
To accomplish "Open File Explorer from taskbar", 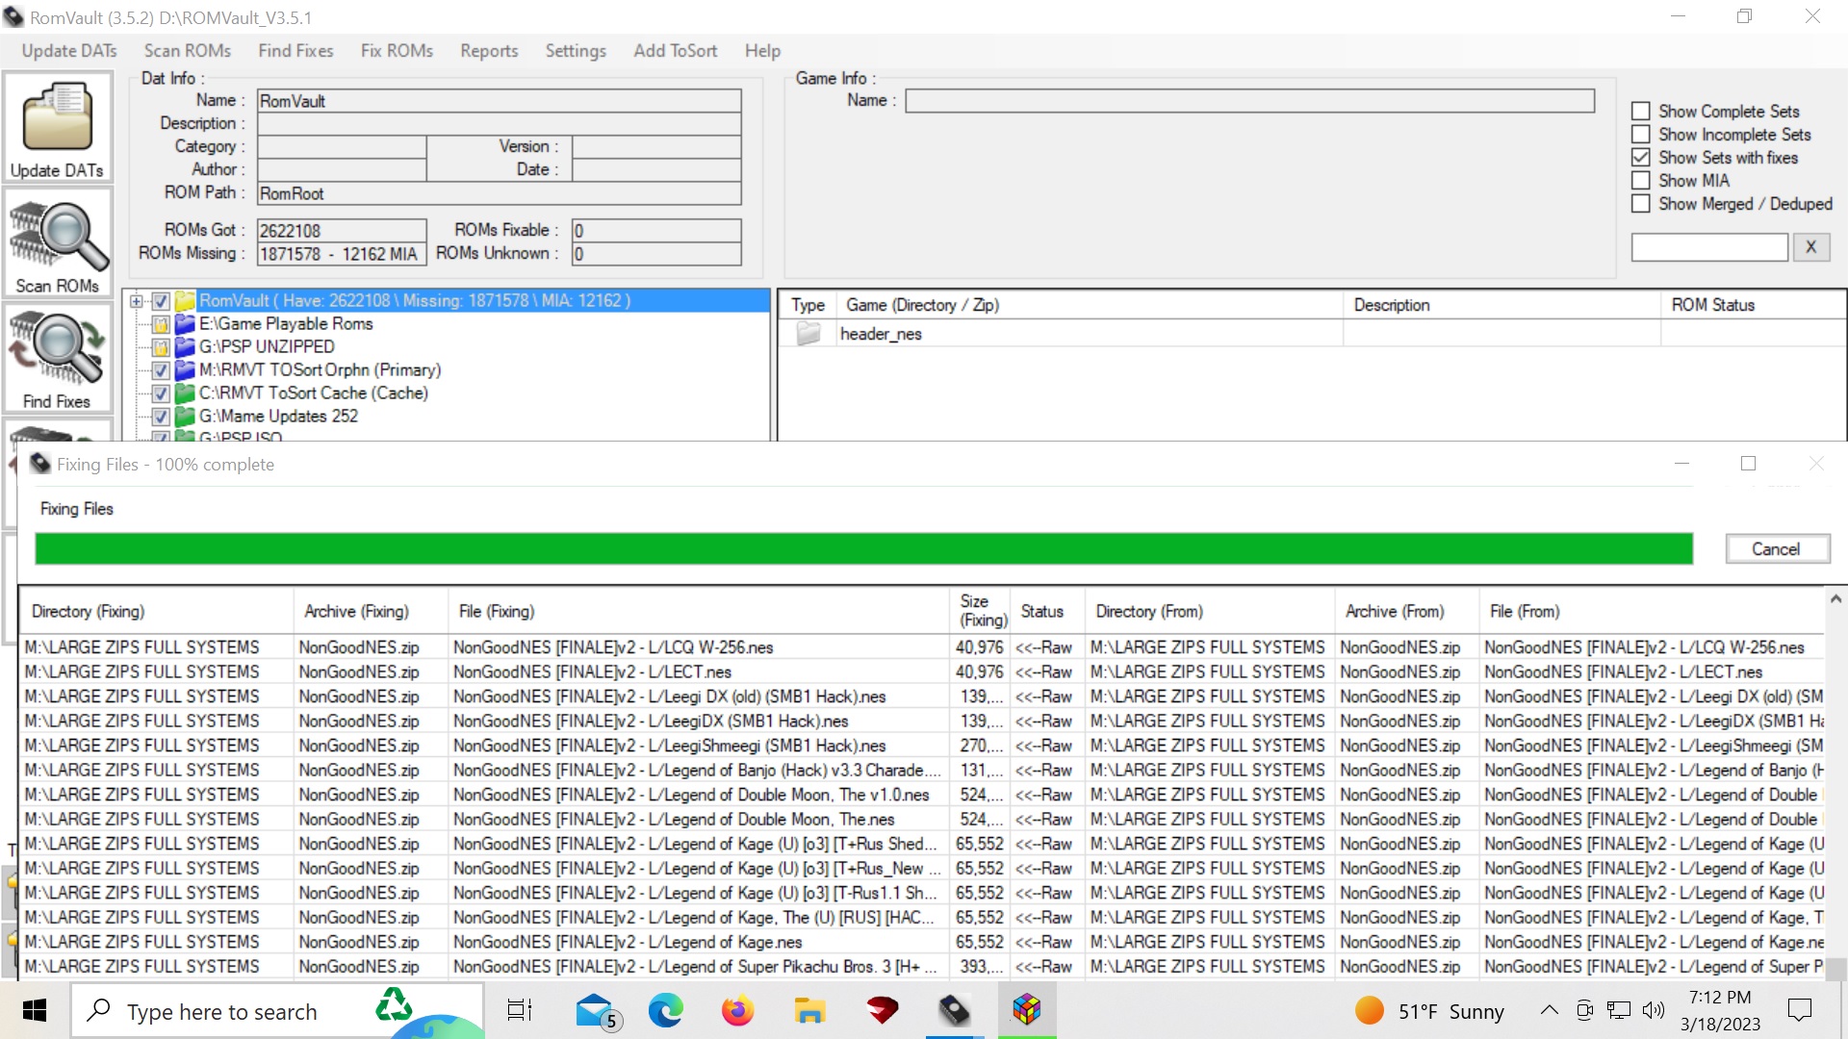I will click(809, 1010).
